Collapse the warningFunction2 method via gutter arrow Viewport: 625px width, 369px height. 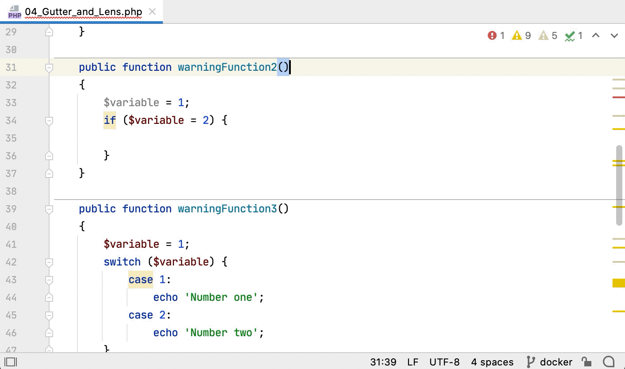click(49, 67)
